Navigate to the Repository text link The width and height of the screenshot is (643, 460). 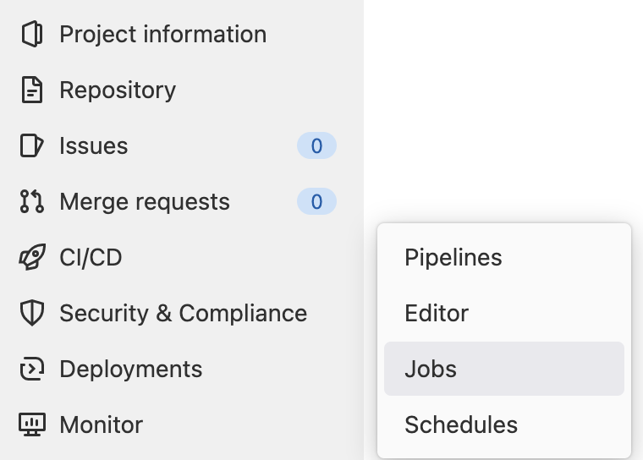(118, 90)
